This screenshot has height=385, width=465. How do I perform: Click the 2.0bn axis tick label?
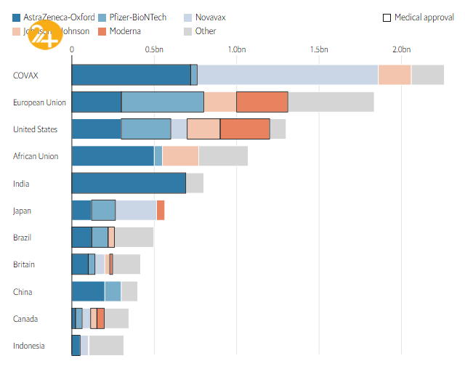click(401, 49)
